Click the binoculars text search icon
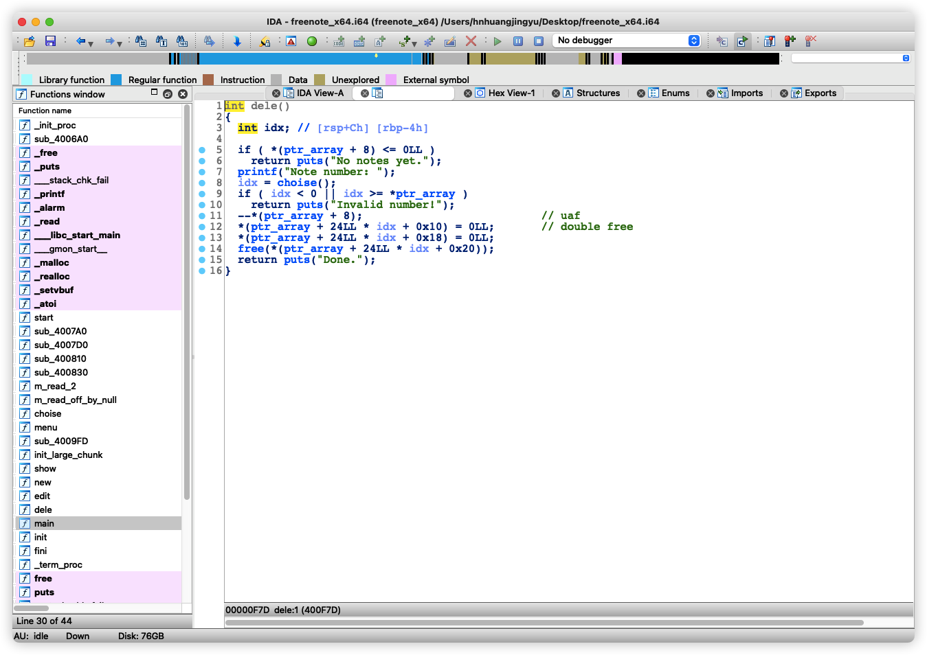Viewport: 927px width, 655px height. coord(161,41)
